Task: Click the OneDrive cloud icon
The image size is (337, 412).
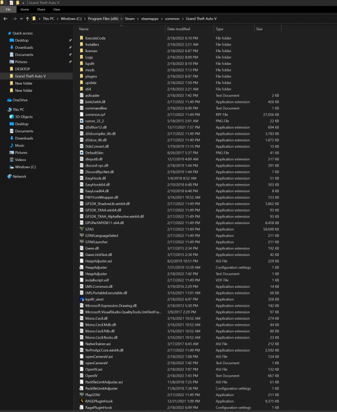Action: (9, 100)
